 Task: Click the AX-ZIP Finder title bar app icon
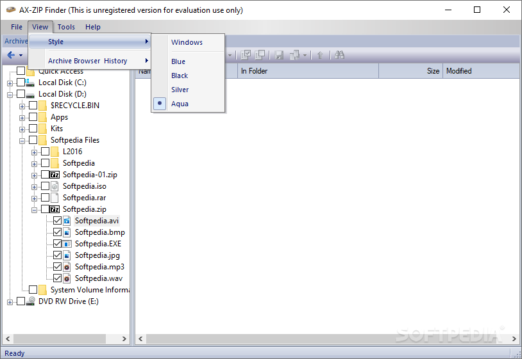tap(11, 10)
